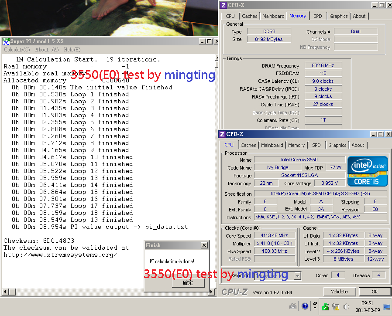Click Super PI horizontal scrollbar right arrow
The image size is (392, 316).
pos(212,292)
